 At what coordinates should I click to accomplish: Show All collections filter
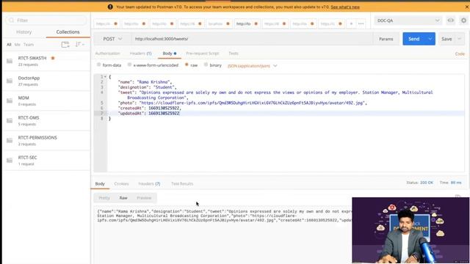[x=9, y=45]
